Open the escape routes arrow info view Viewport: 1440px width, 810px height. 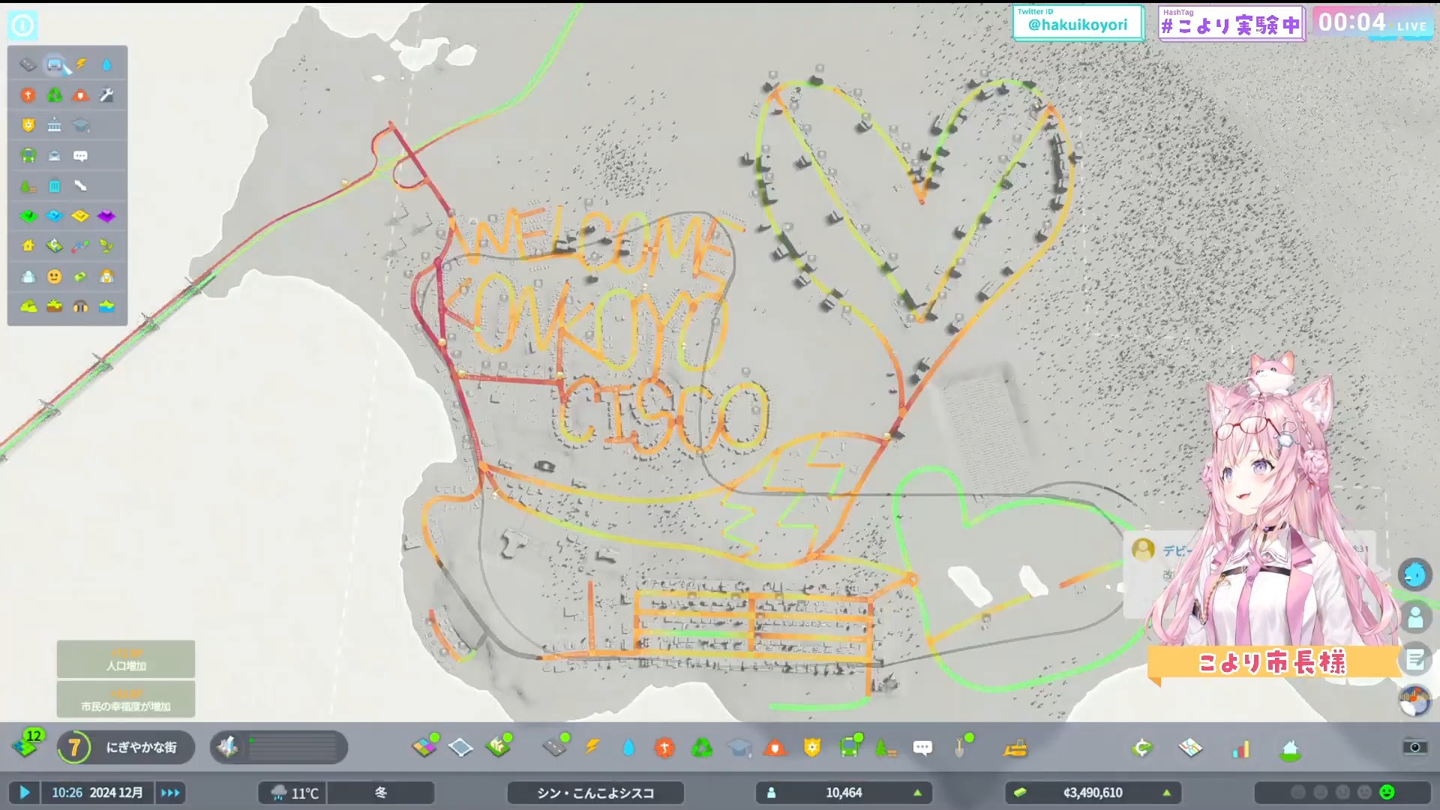(x=81, y=186)
